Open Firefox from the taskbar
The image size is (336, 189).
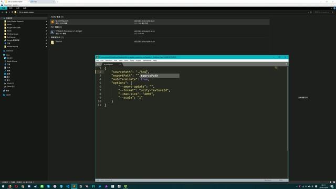point(10,186)
